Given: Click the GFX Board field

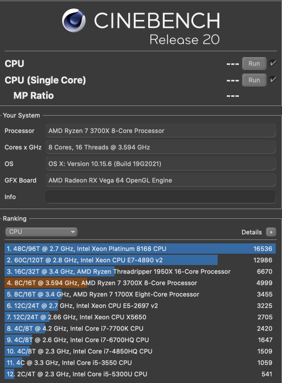Looking at the screenshot, I should click(x=161, y=180).
